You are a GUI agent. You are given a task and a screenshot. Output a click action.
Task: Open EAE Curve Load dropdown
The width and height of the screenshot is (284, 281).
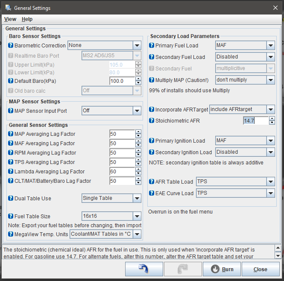coord(271,193)
